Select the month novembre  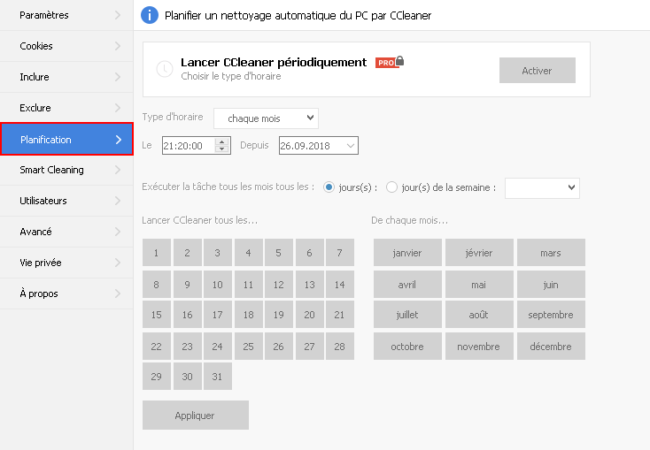(x=479, y=346)
